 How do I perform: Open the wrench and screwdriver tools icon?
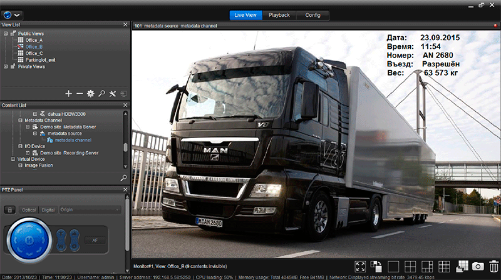click(113, 94)
